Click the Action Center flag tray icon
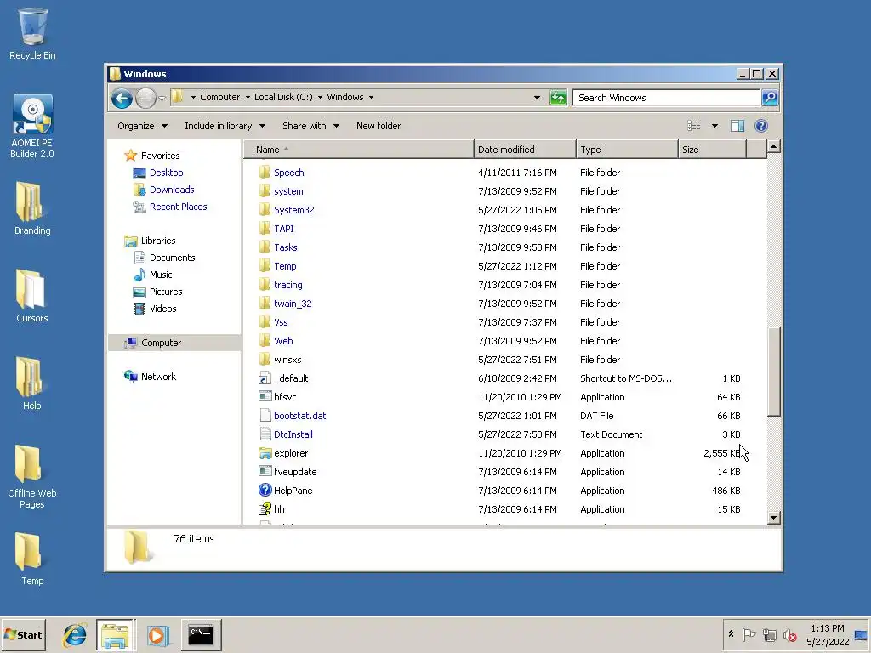 749,634
